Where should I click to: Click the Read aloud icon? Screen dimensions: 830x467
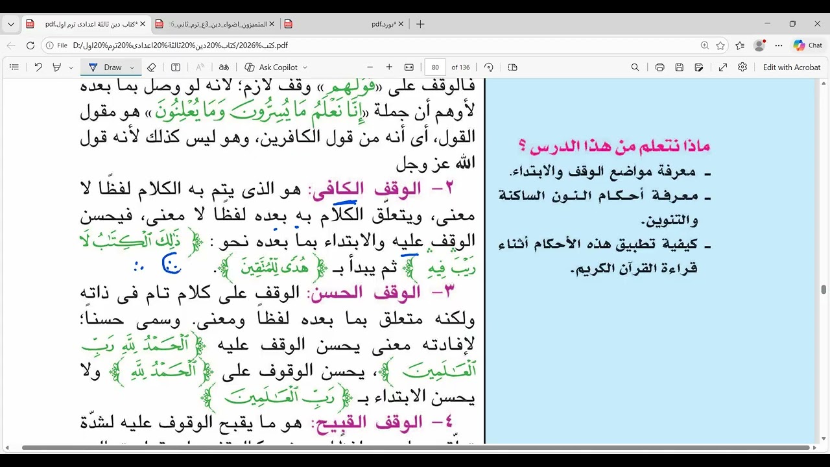tap(200, 67)
